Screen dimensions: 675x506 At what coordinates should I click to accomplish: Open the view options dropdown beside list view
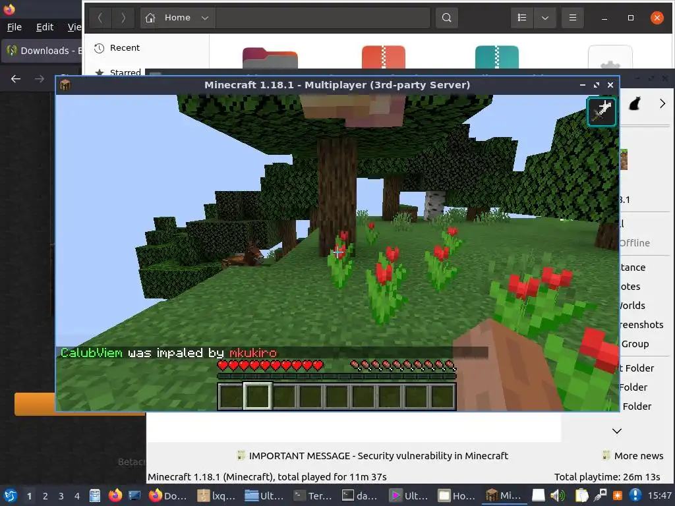coord(545,18)
